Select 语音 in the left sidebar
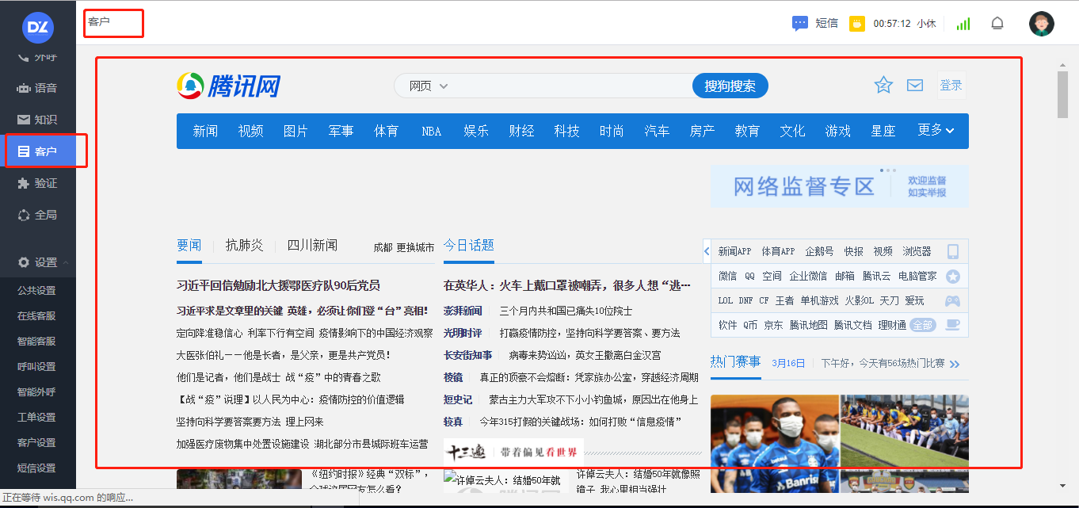 [38, 88]
